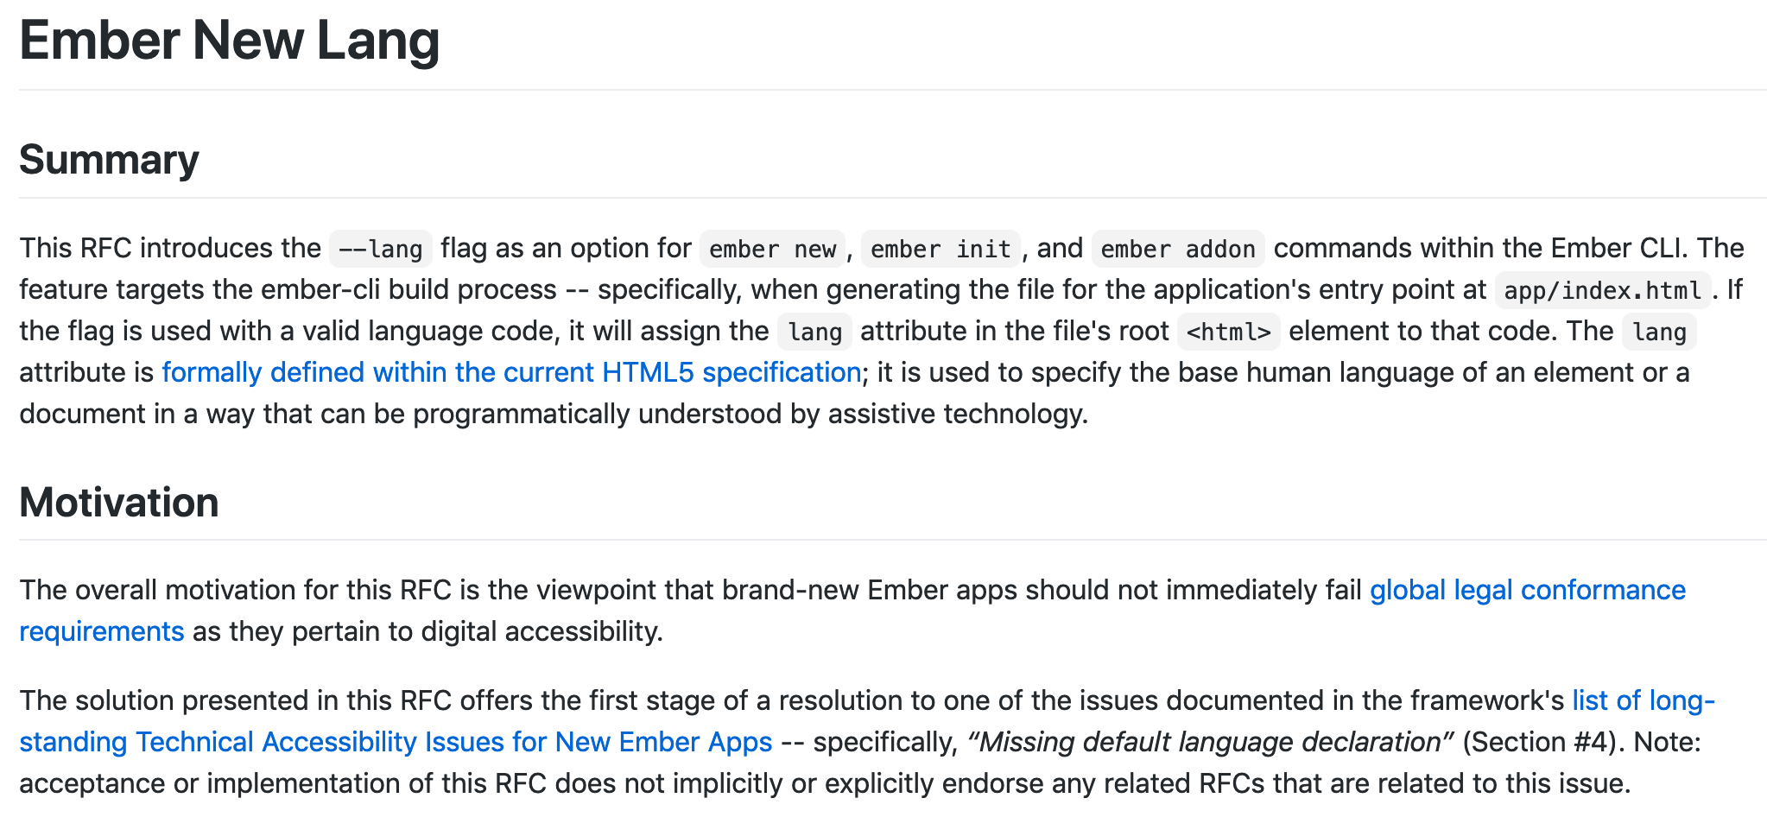This screenshot has width=1767, height=817.
Task: Follow the global legal conformance link
Action: pyautogui.click(x=1527, y=590)
